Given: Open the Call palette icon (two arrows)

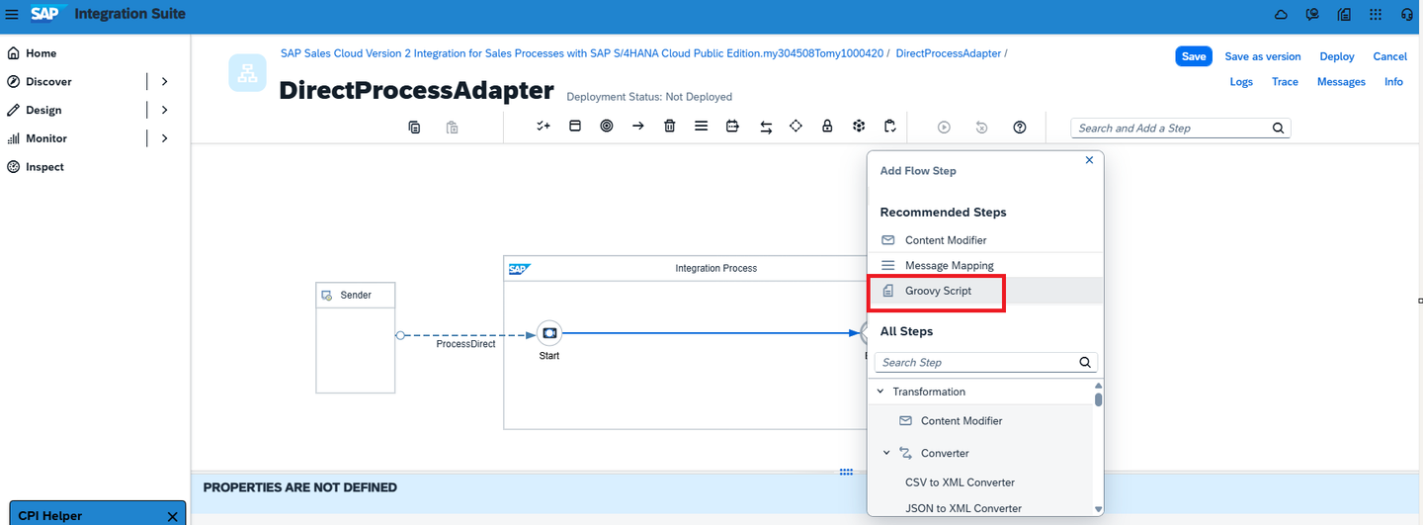Looking at the screenshot, I should point(765,127).
